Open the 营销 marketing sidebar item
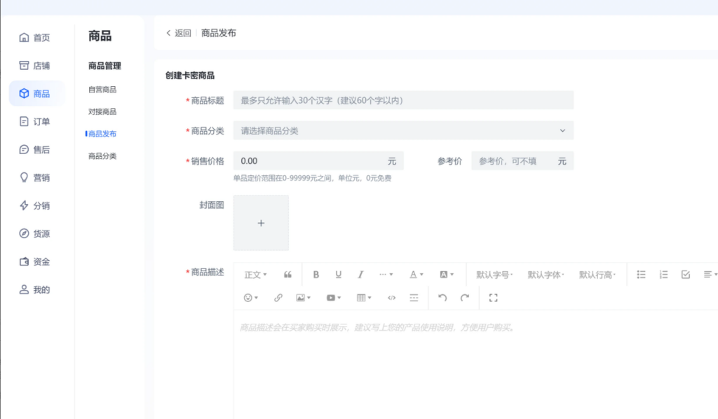Viewport: 718px width, 419px height. point(35,177)
